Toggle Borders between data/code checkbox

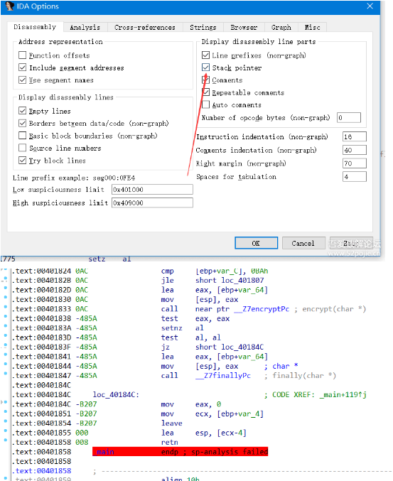[23, 124]
